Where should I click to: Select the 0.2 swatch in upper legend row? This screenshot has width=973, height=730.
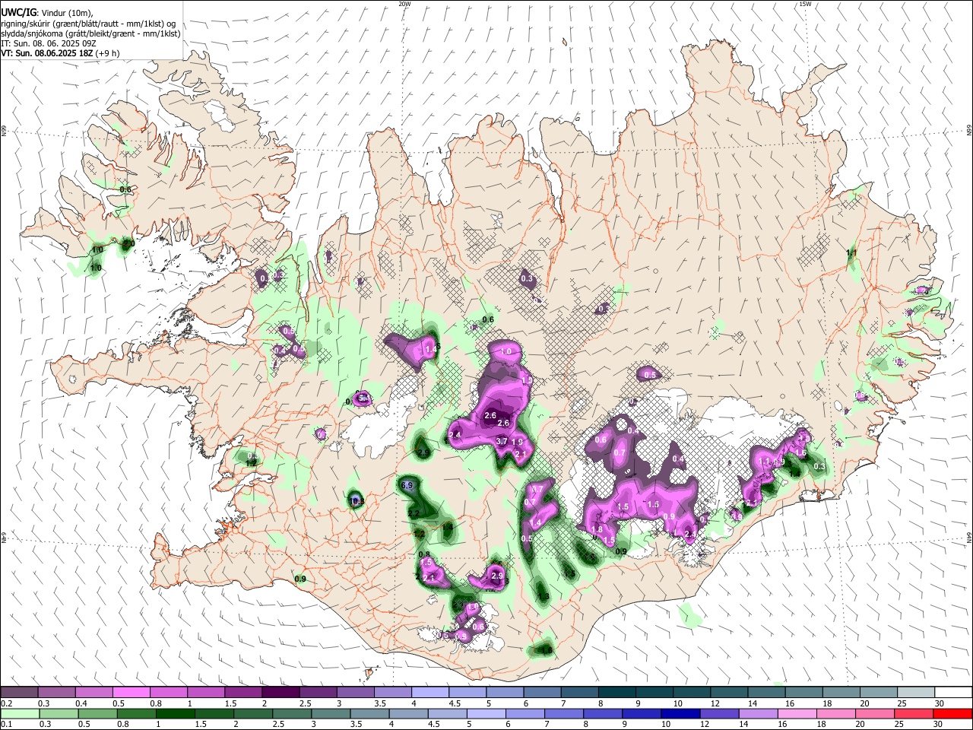[x=19, y=692]
